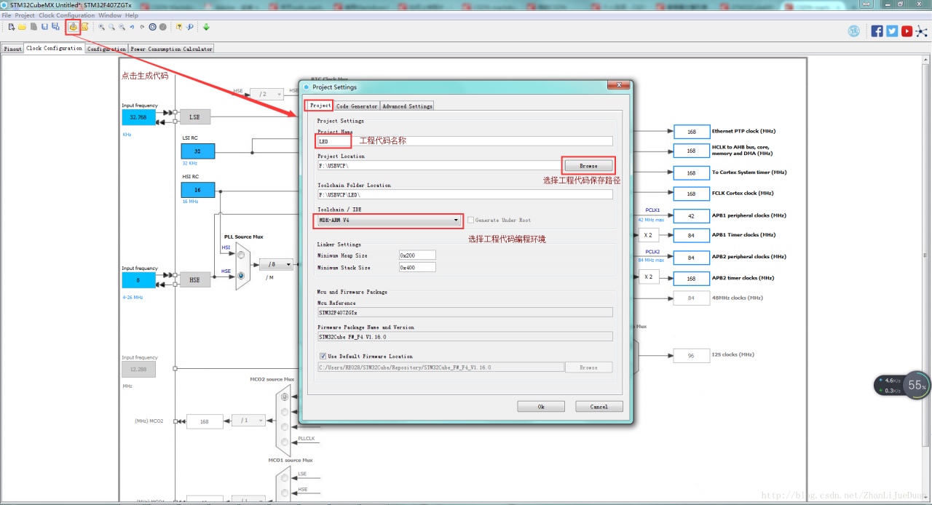The image size is (932, 505).
Task: Open the Window menu
Action: click(110, 15)
